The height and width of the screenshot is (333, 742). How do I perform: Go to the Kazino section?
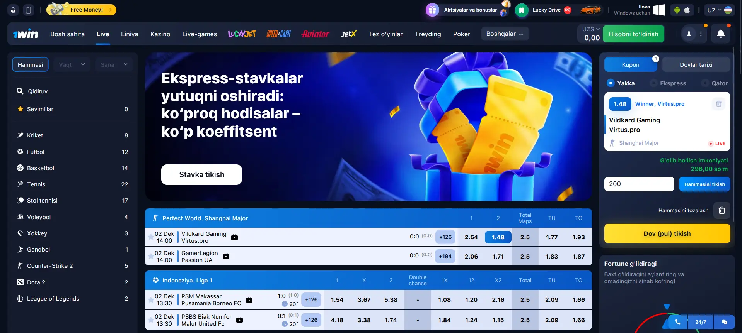pyautogui.click(x=160, y=34)
